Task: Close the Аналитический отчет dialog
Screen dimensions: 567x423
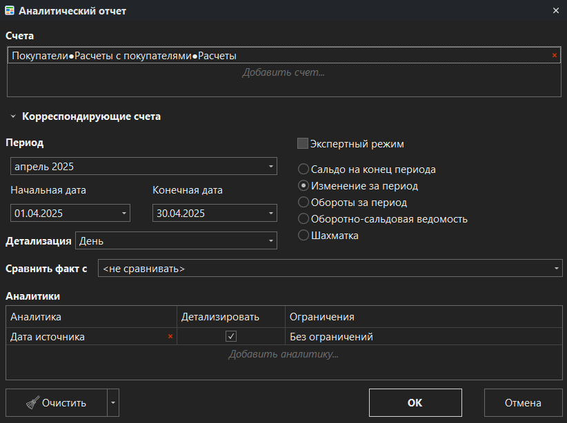Action: coord(556,11)
